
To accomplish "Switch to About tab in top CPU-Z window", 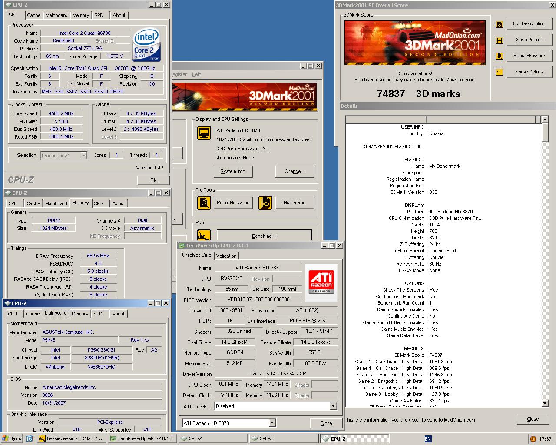I will point(119,15).
